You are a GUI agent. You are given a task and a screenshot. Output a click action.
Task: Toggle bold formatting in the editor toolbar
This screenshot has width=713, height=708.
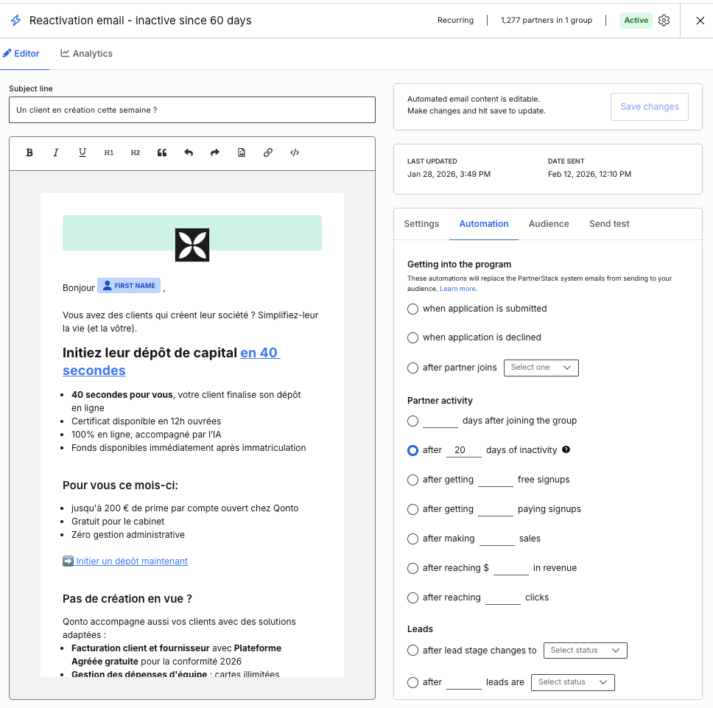pos(29,153)
